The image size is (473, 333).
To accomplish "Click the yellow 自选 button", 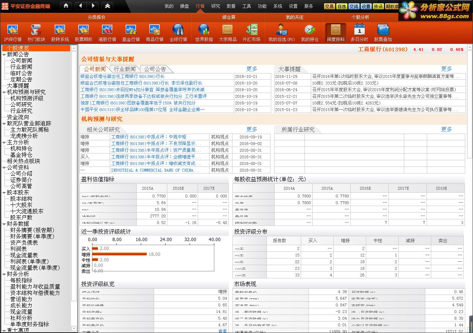I will [341, 6].
